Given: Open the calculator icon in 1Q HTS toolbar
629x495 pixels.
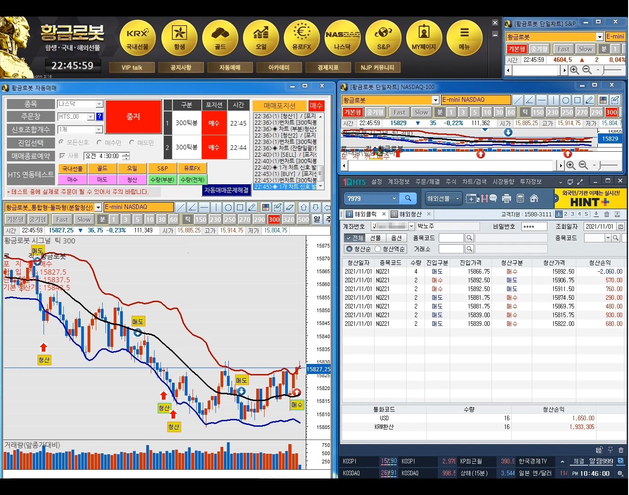Looking at the screenshot, I should 520,198.
